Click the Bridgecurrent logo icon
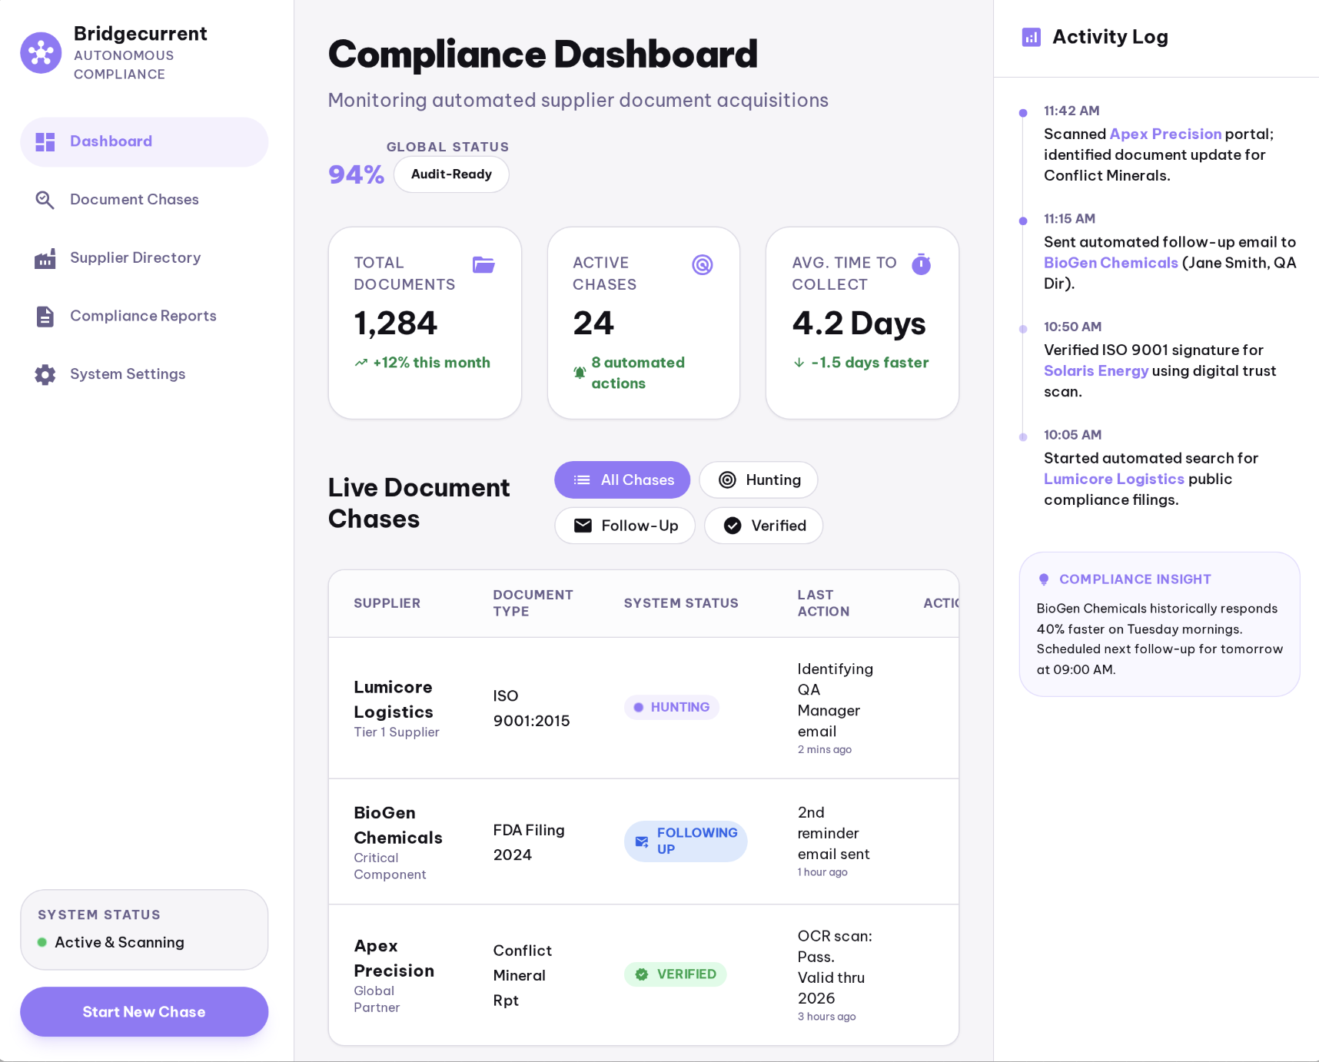The height and width of the screenshot is (1062, 1319). coord(41,52)
